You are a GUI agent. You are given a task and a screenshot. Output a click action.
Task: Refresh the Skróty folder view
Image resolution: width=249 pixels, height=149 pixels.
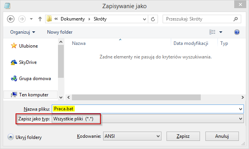click(x=153, y=19)
